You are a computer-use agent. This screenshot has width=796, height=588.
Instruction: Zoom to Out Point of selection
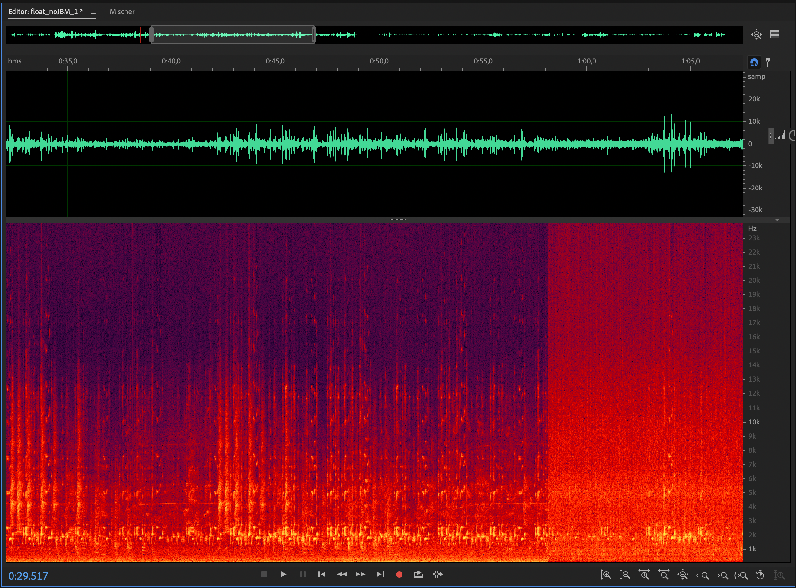tap(722, 575)
